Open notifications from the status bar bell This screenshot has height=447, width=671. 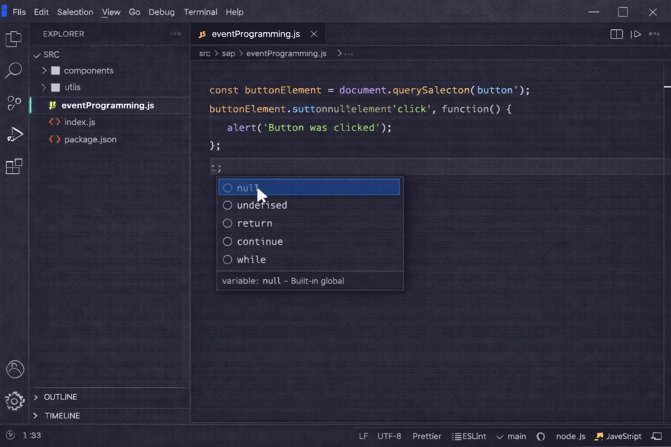[x=657, y=435]
